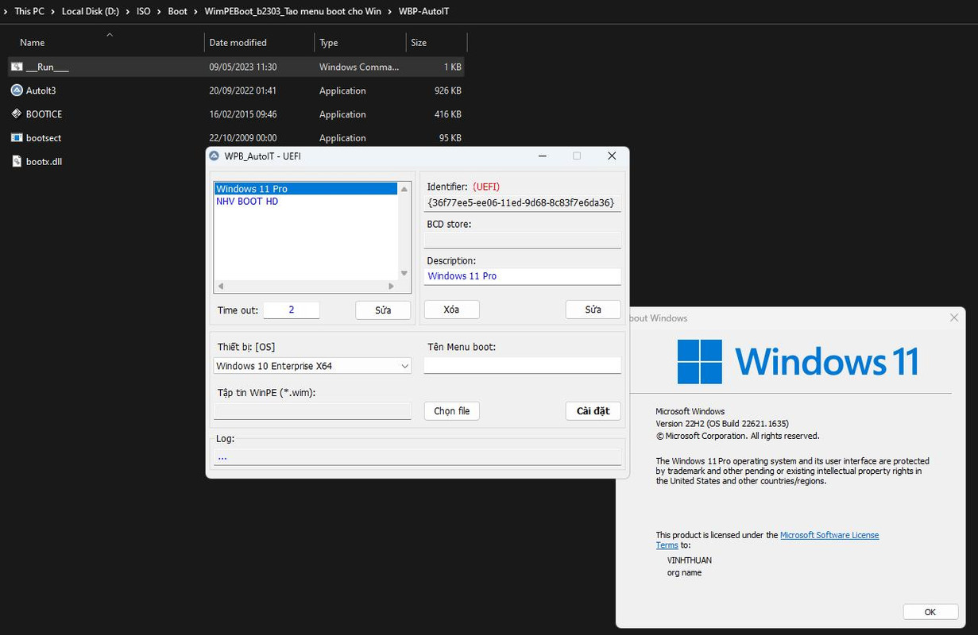This screenshot has height=635, width=978.
Task: Click the bootsect application icon
Action: [17, 137]
